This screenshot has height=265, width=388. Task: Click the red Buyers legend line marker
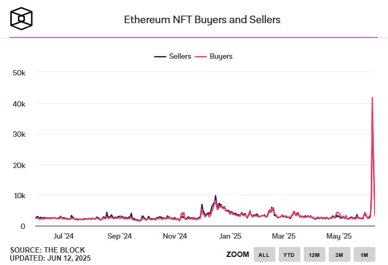pos(201,56)
